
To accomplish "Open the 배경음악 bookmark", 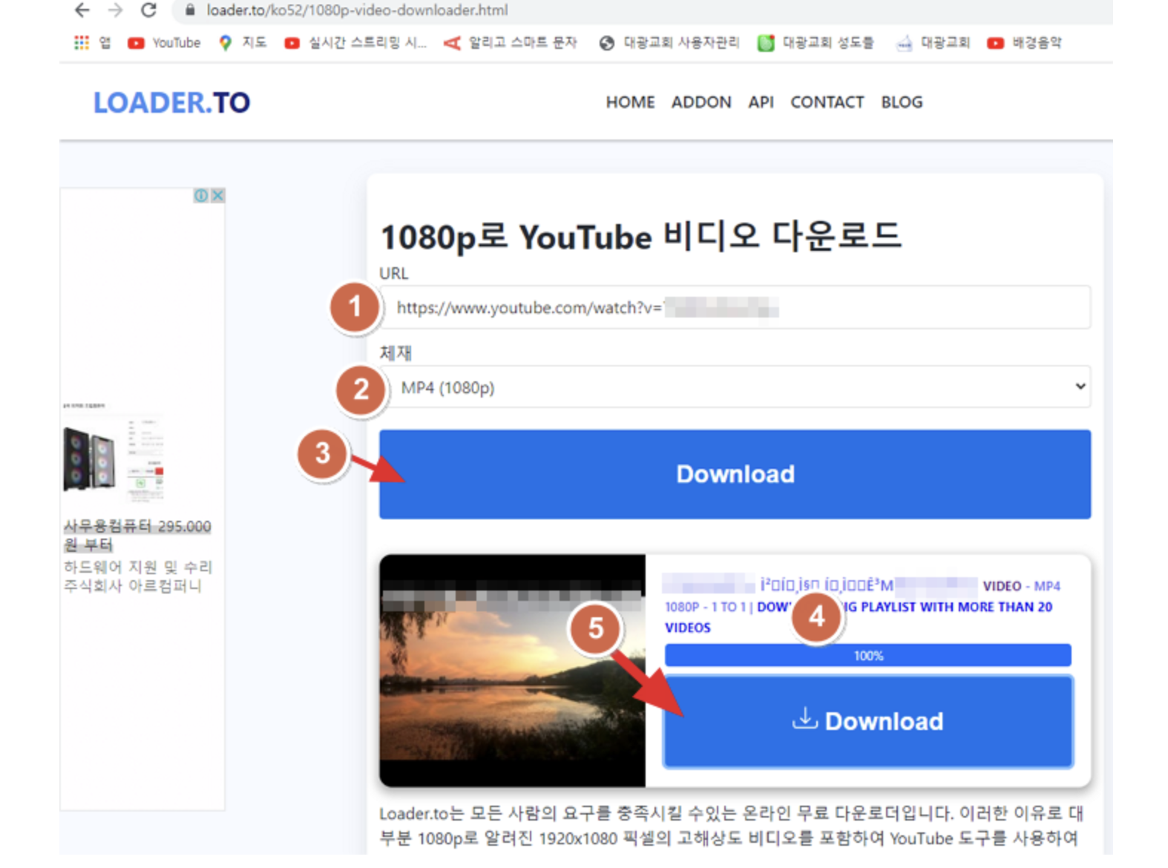I will [x=1025, y=43].
